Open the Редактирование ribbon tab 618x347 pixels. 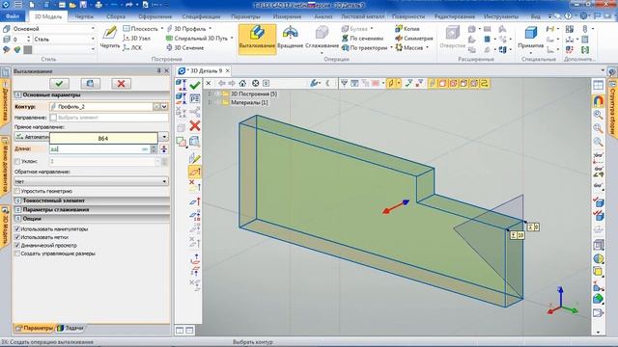point(455,16)
